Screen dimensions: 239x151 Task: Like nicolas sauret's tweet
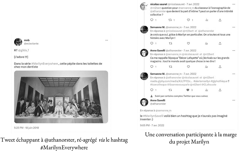tap(189, 20)
